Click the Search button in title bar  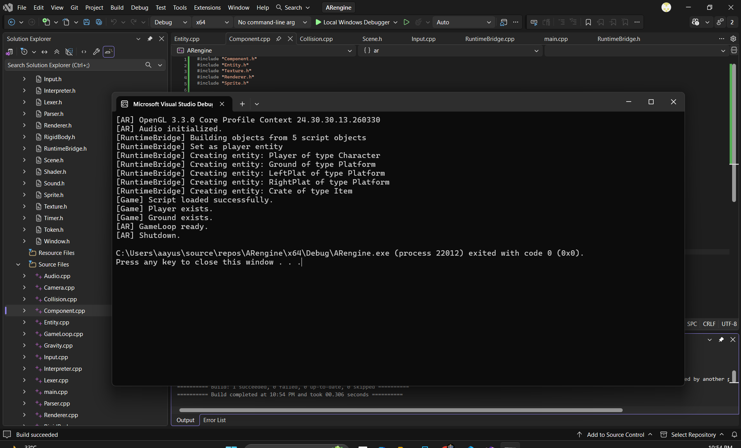[293, 8]
